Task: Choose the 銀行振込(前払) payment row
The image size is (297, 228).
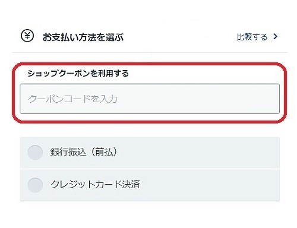Action: (x=150, y=153)
